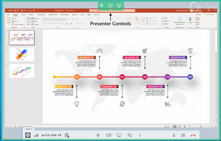Image resolution: width=221 pixels, height=141 pixels.
Task: Switch to Normal view in status bar
Action: [175, 126]
